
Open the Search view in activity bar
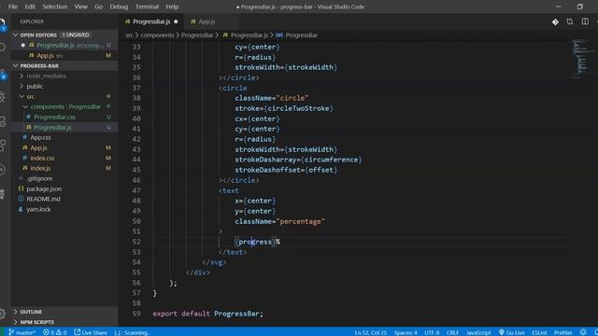pyautogui.click(x=2, y=48)
